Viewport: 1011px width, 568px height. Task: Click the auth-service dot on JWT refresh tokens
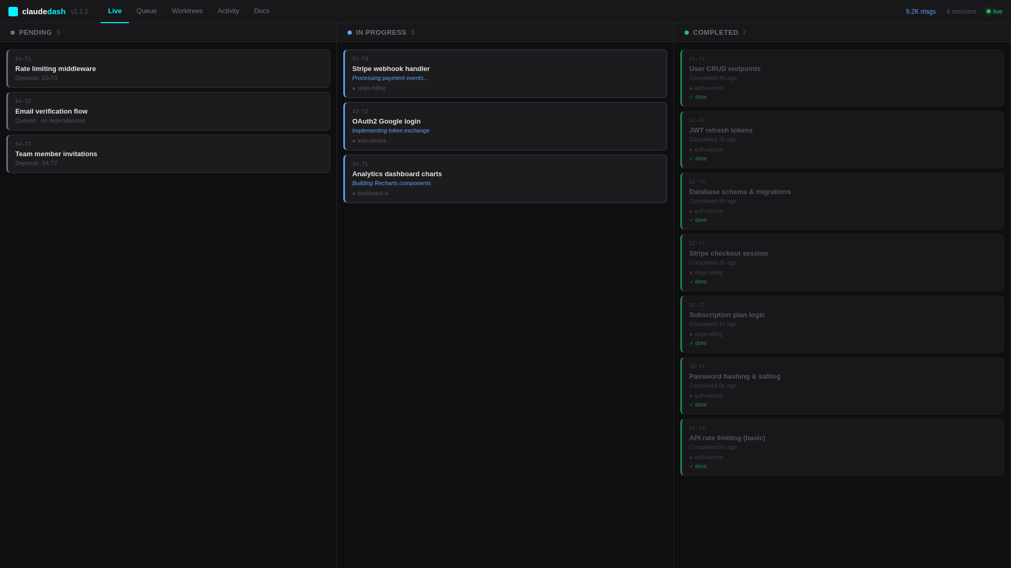(691, 149)
